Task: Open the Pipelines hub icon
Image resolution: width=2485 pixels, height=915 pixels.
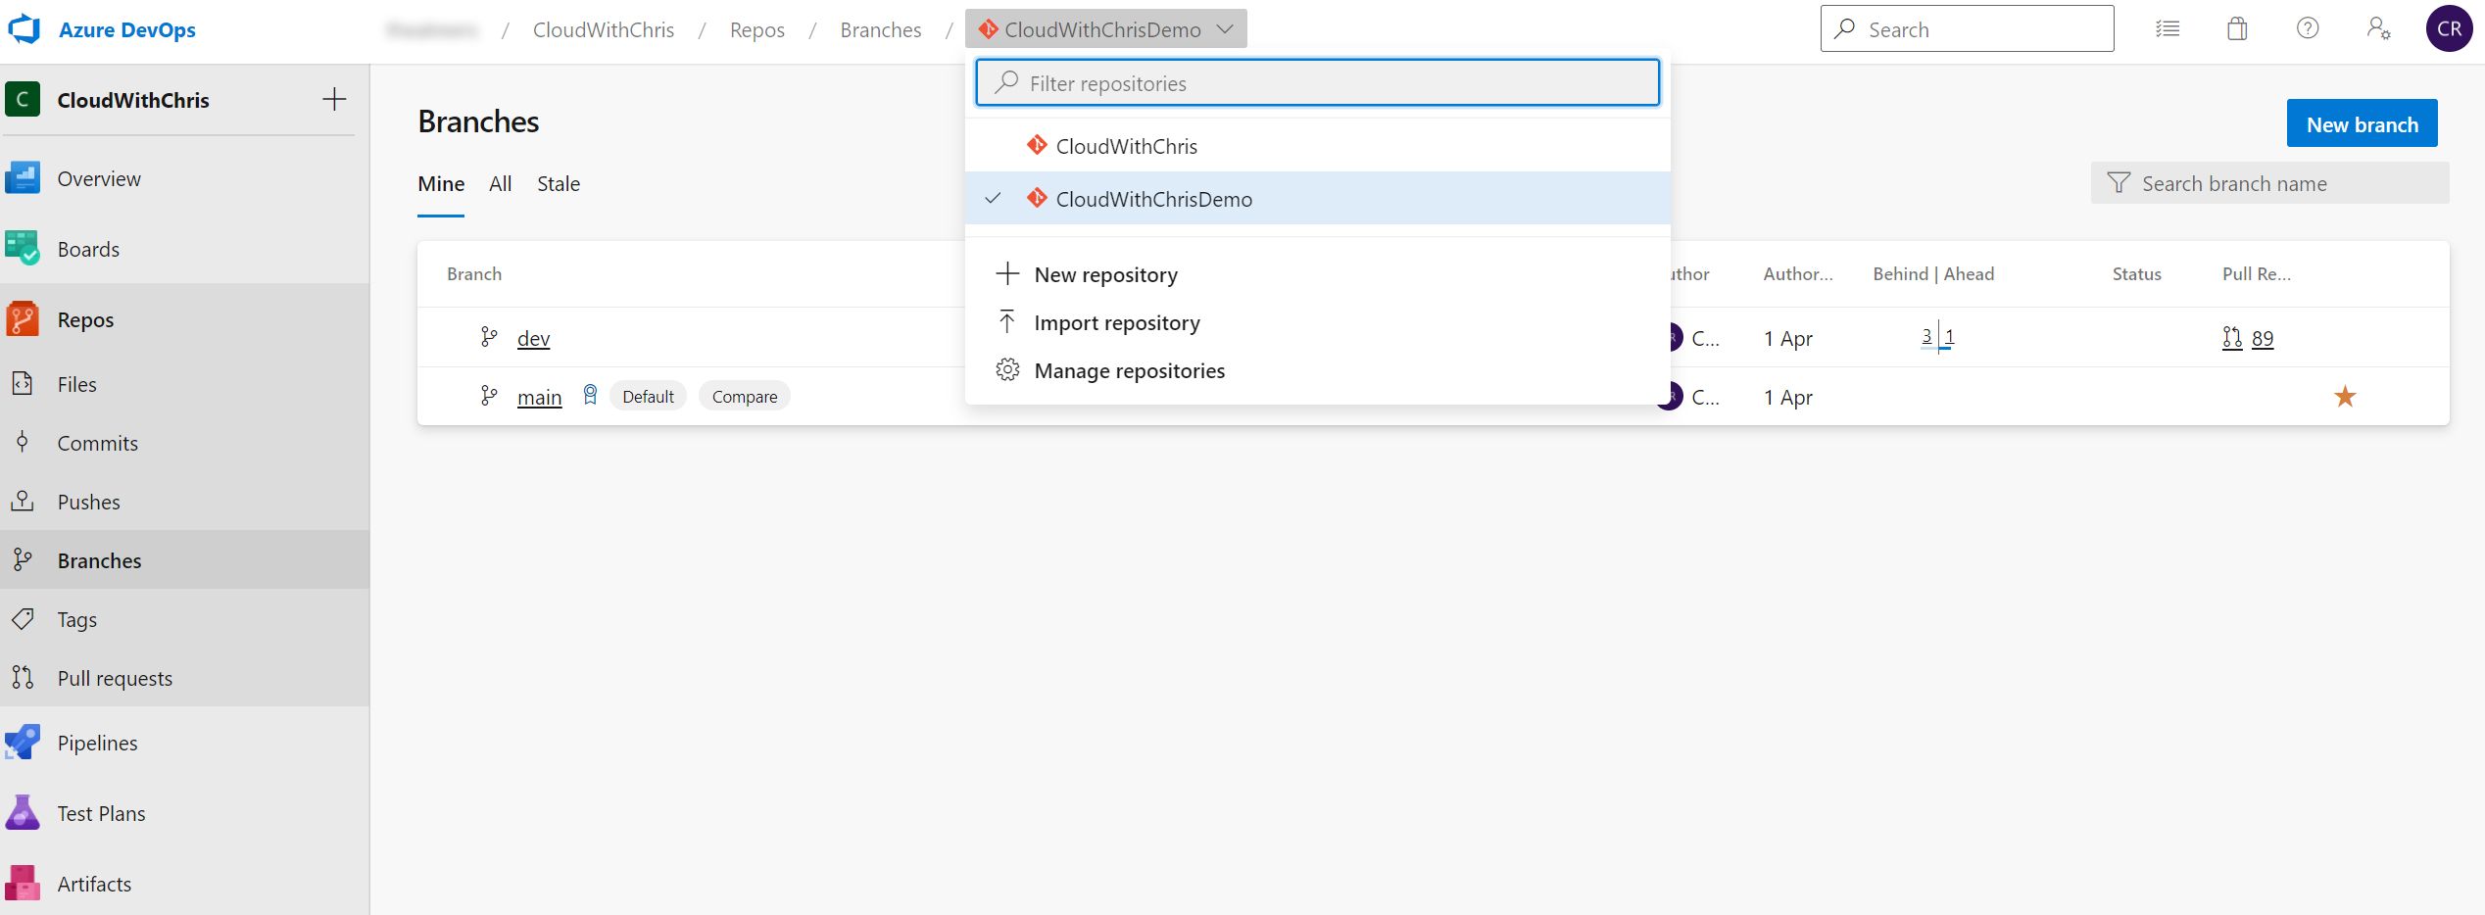Action: point(22,743)
